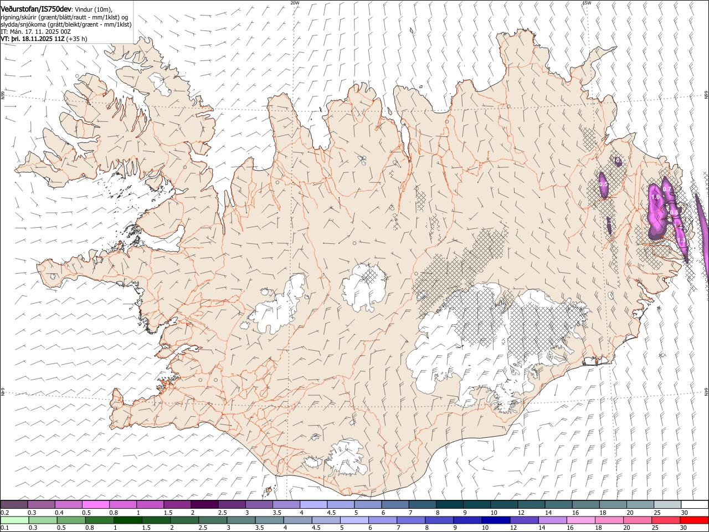The image size is (709, 532).
Task: Pick the deepest blue lower legend swatch at 10
Action: click(x=496, y=520)
